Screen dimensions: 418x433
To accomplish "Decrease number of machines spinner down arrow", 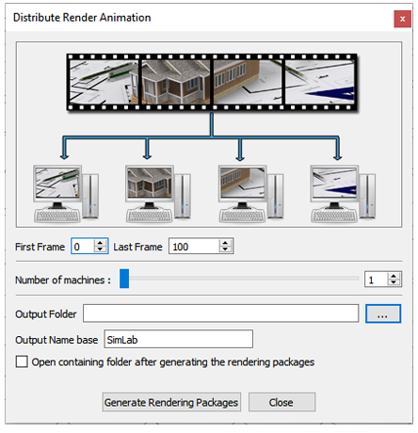I will tap(394, 282).
